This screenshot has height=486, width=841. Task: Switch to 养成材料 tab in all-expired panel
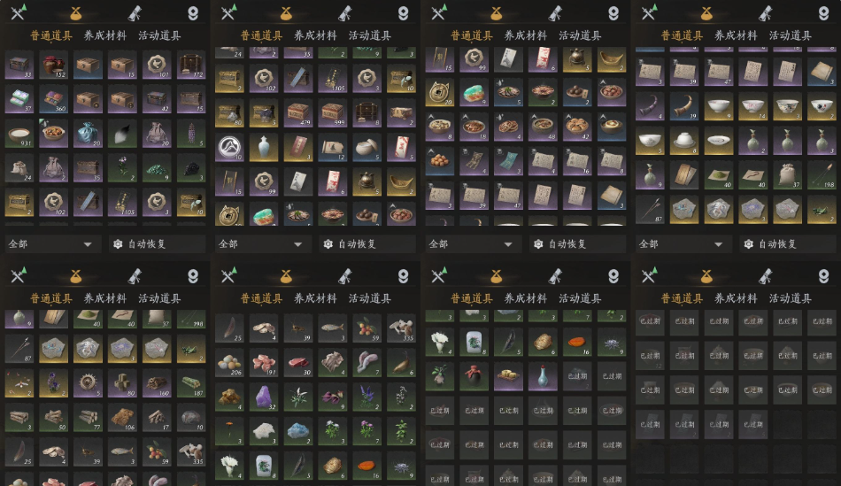[x=736, y=298]
